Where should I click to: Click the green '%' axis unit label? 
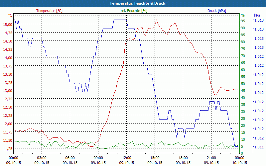(243, 15)
